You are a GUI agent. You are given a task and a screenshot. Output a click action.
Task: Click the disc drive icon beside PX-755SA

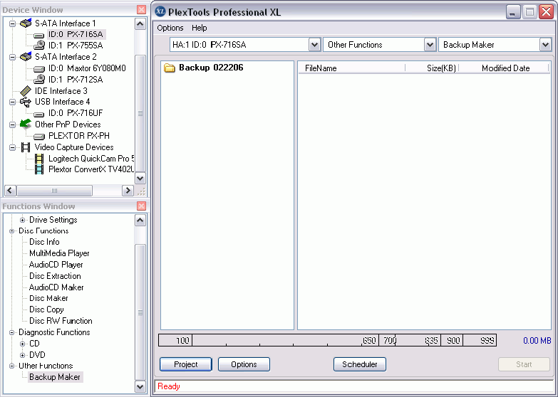coord(39,45)
